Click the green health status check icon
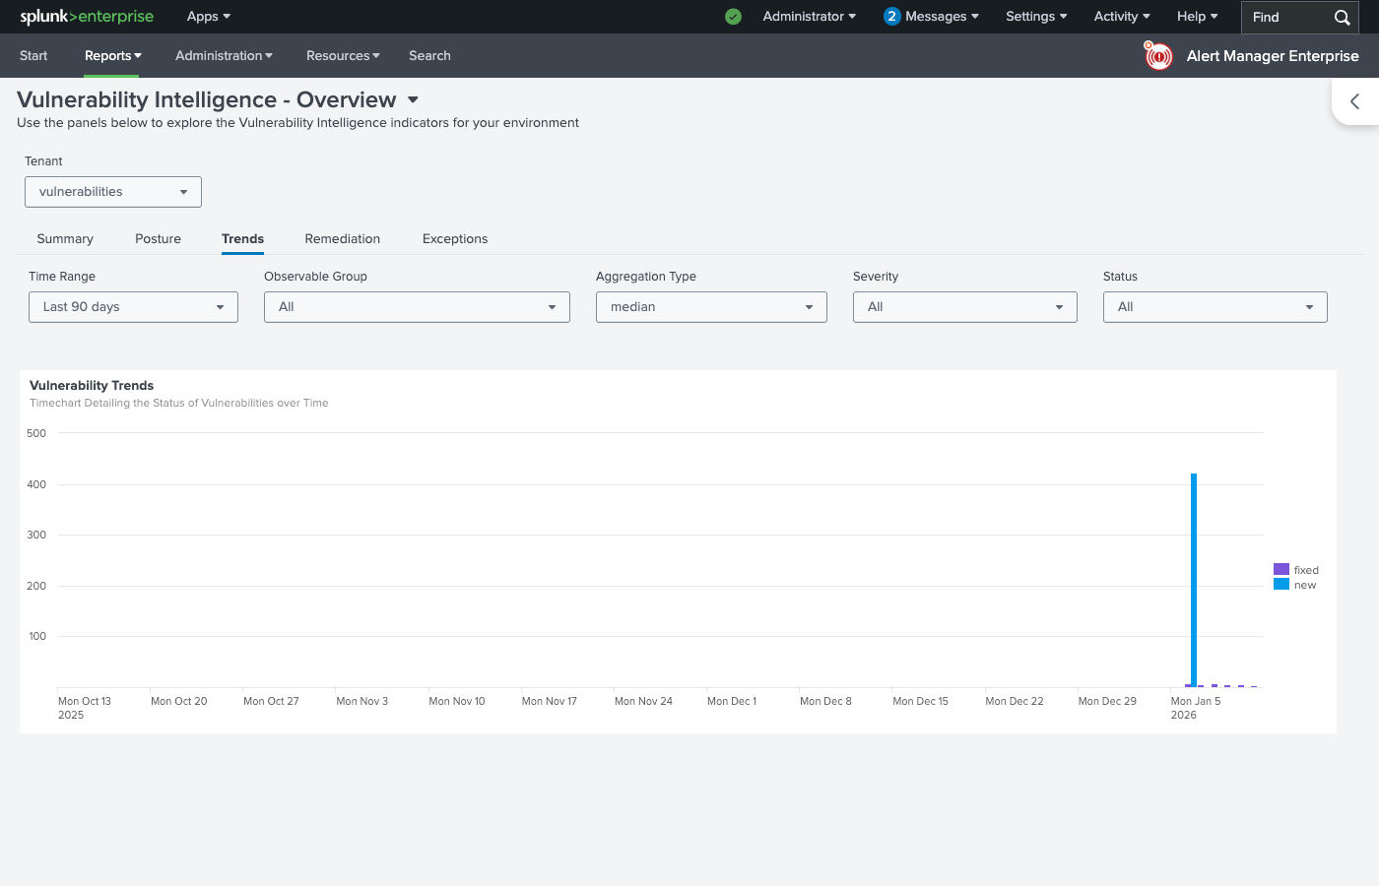The image size is (1379, 886). pos(733,17)
